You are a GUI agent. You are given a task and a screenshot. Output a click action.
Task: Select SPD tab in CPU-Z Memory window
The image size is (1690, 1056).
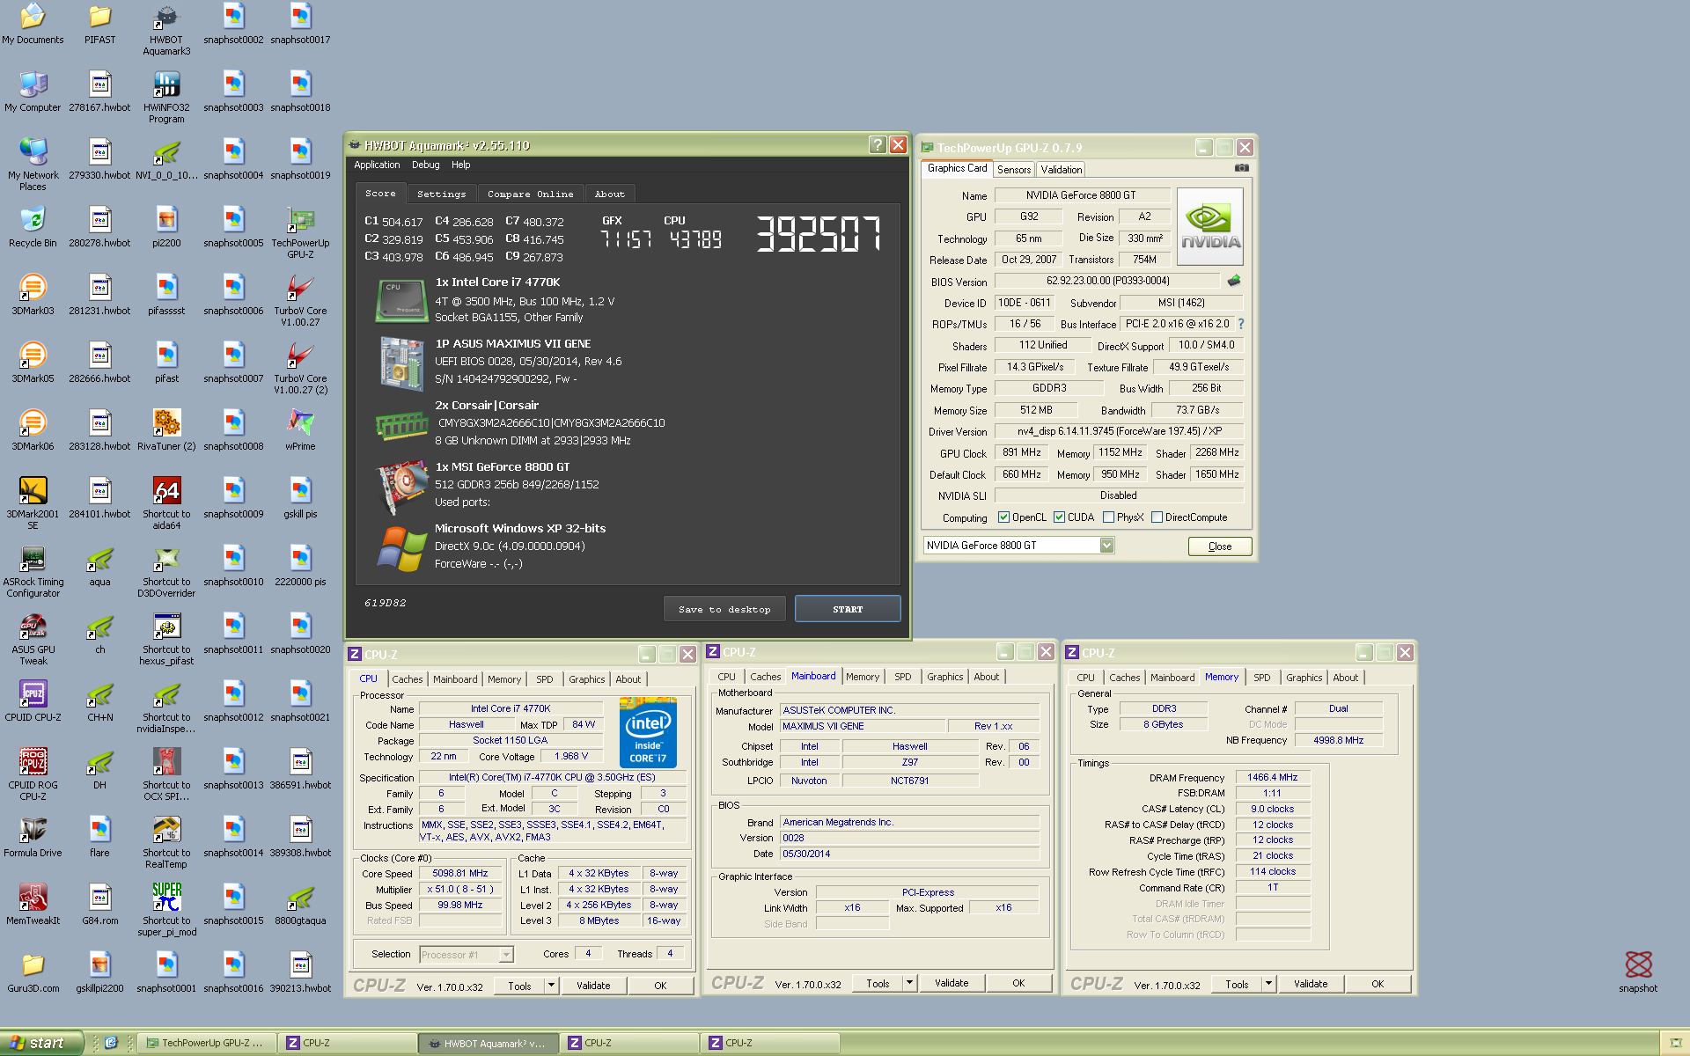point(1261,678)
